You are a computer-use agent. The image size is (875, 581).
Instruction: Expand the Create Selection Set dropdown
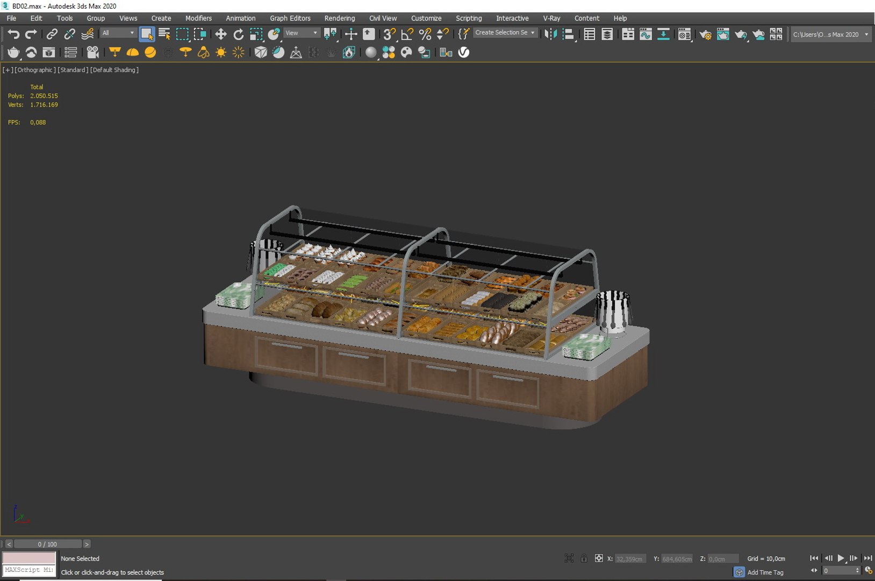505,32
